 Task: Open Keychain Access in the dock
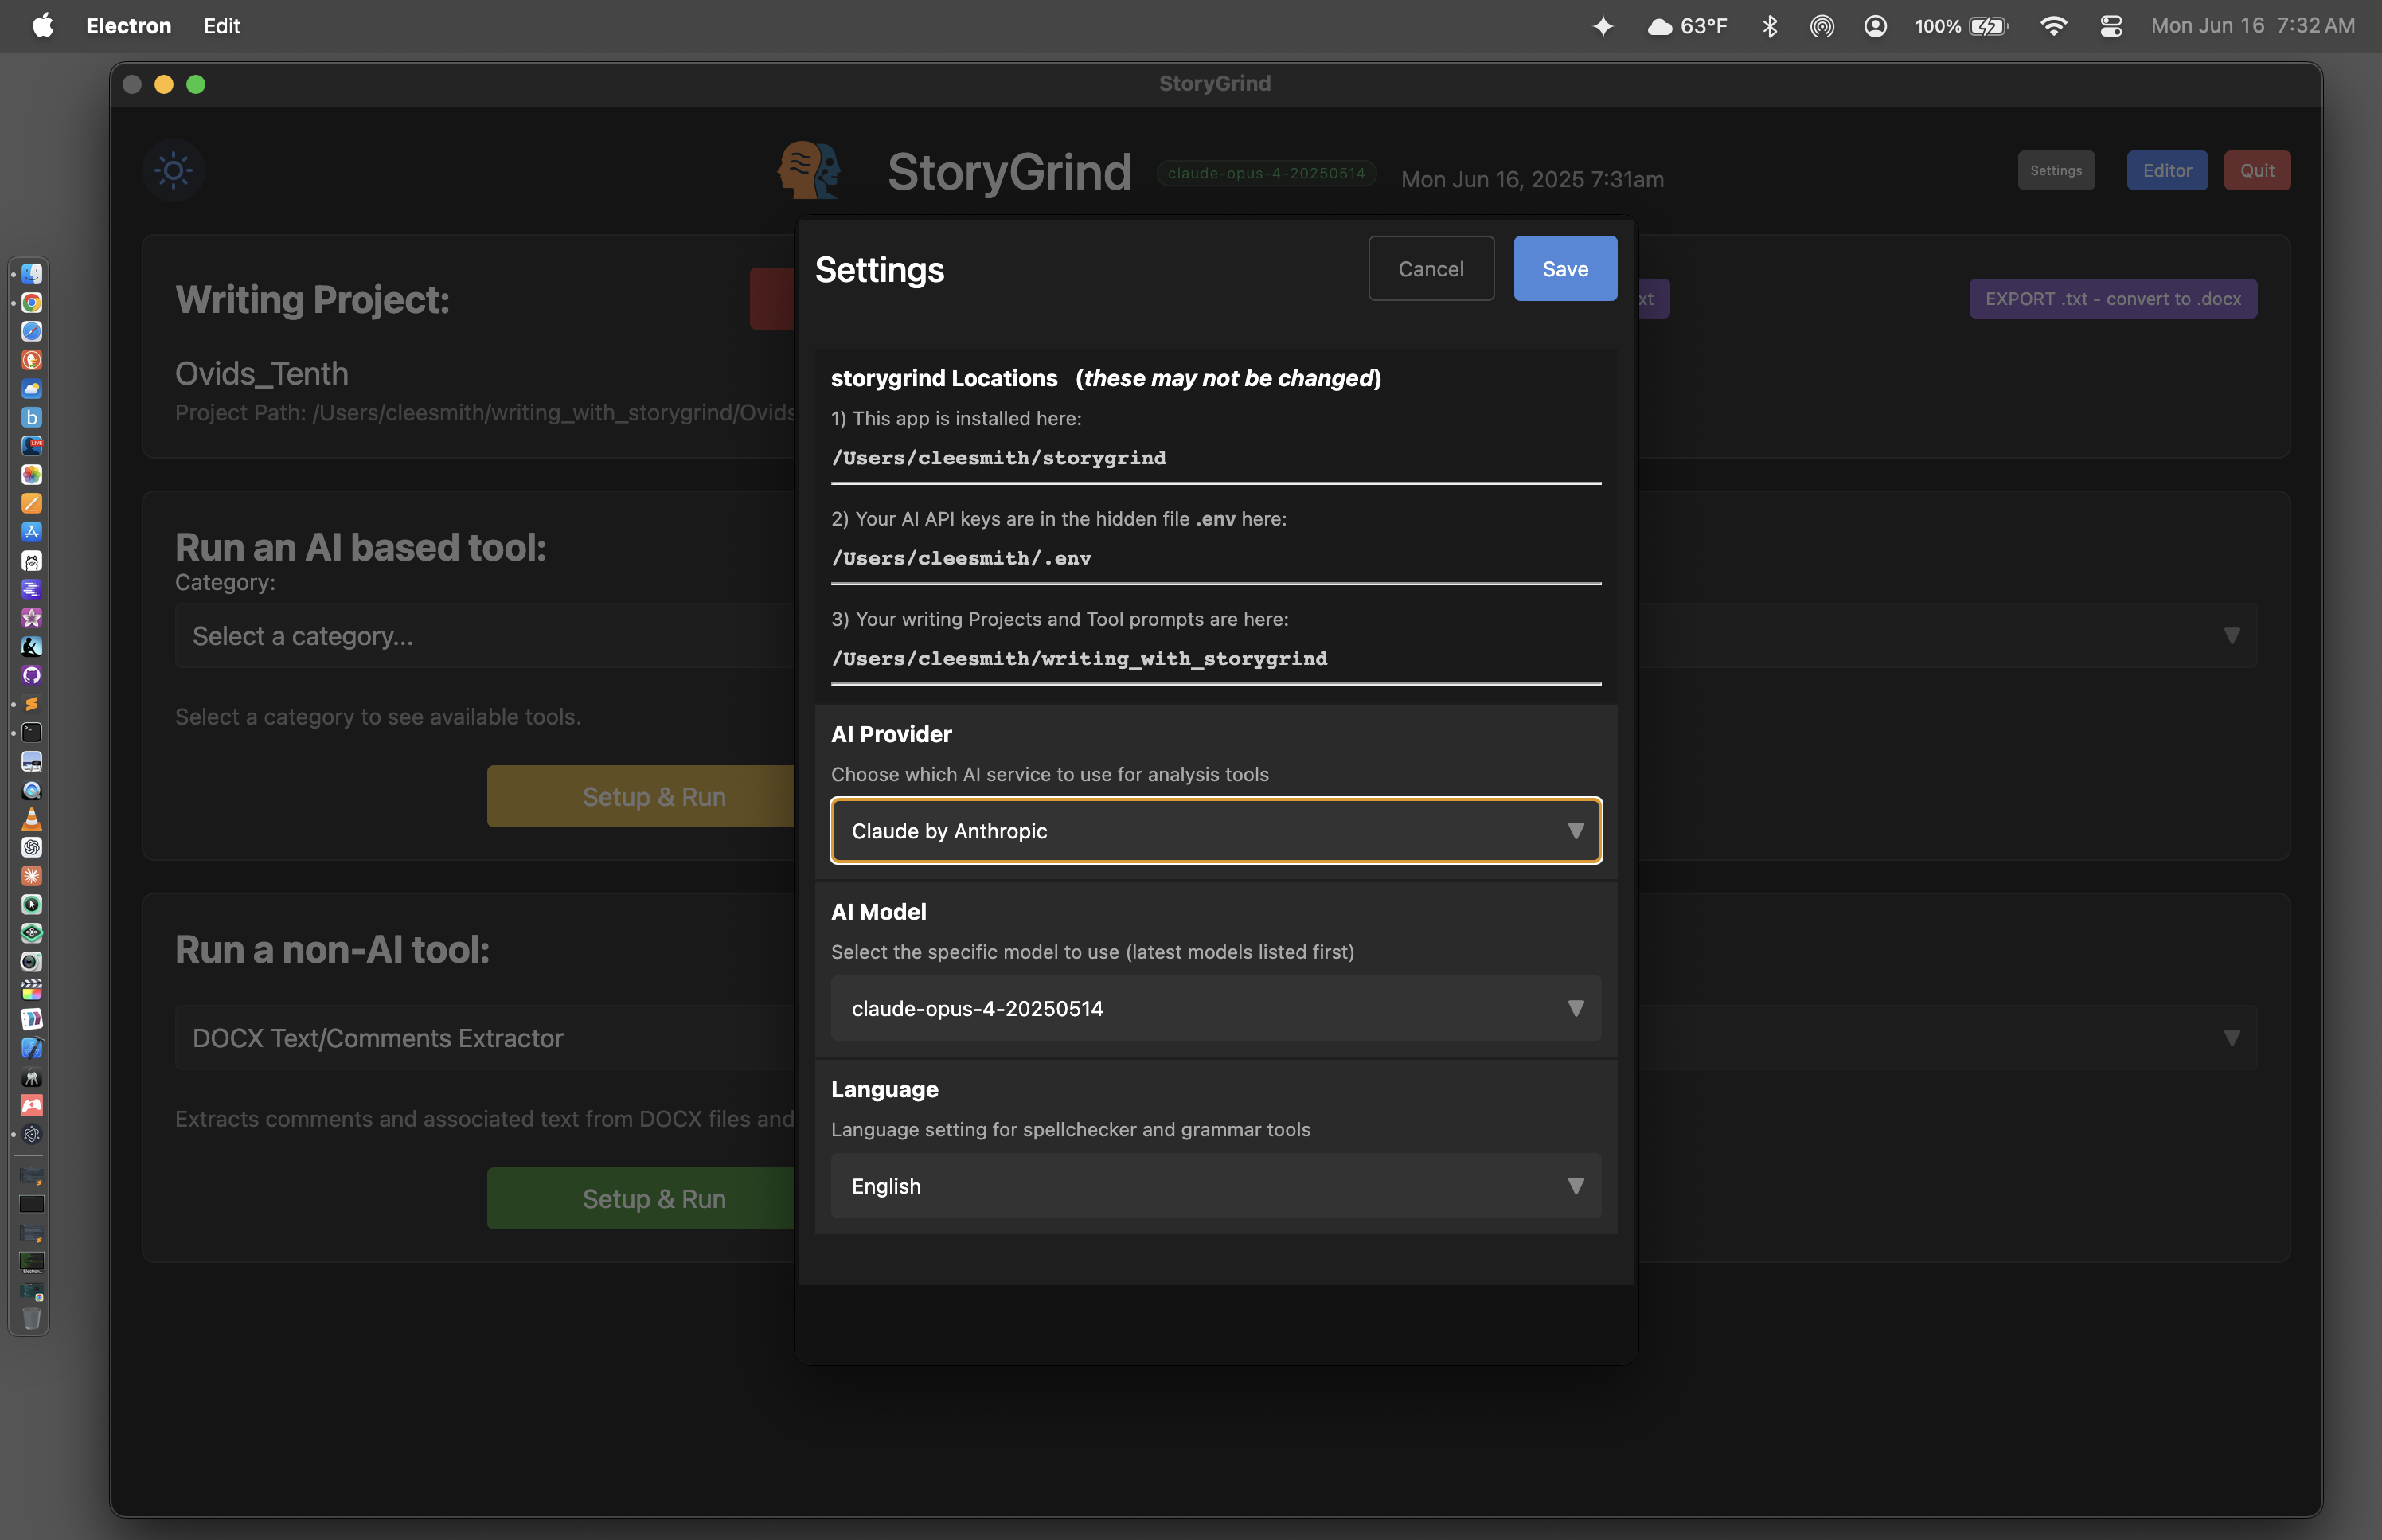pyautogui.click(x=32, y=1077)
